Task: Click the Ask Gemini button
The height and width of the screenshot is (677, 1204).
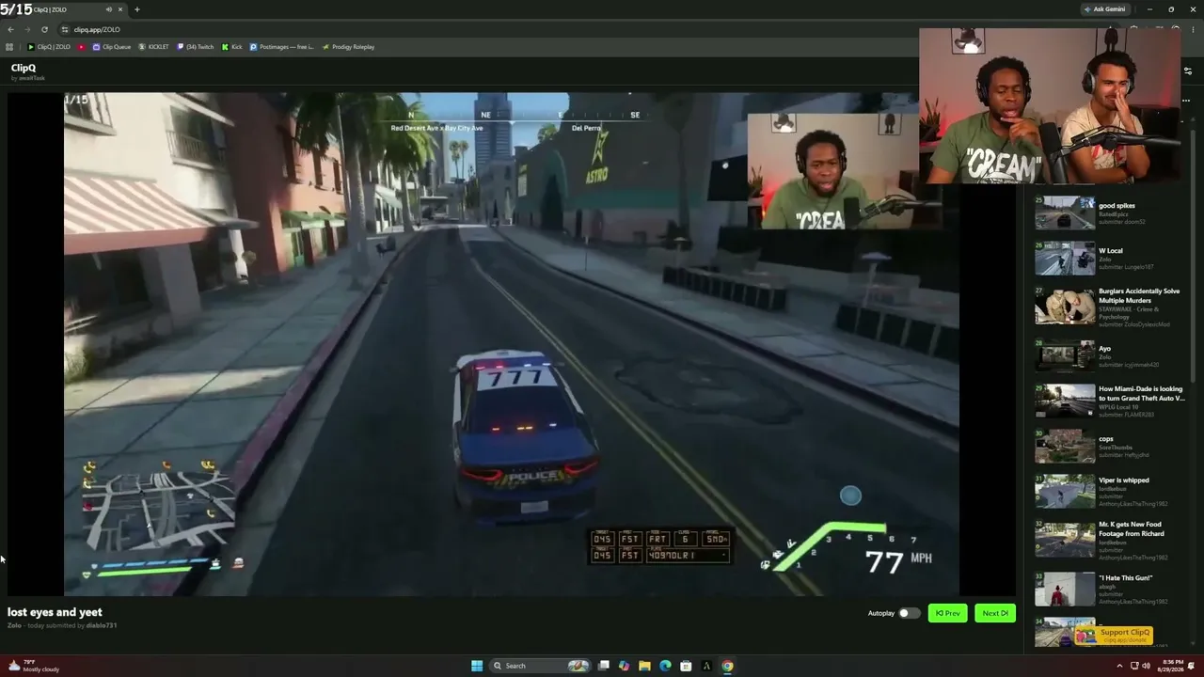Action: (x=1104, y=9)
